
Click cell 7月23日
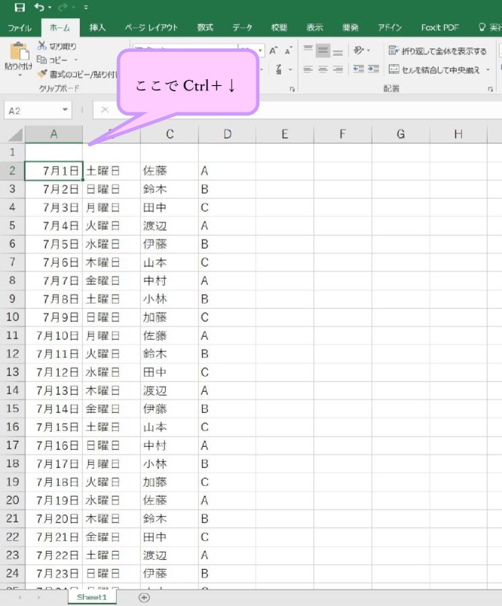tap(54, 574)
